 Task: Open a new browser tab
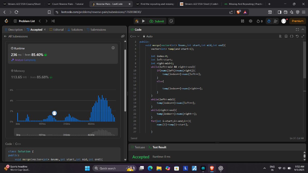(269, 4)
